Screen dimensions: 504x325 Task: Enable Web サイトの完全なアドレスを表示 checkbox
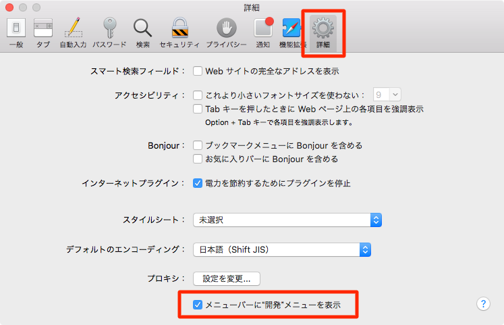pos(198,71)
